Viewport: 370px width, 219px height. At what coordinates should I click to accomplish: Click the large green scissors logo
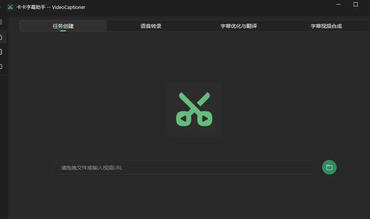point(194,109)
